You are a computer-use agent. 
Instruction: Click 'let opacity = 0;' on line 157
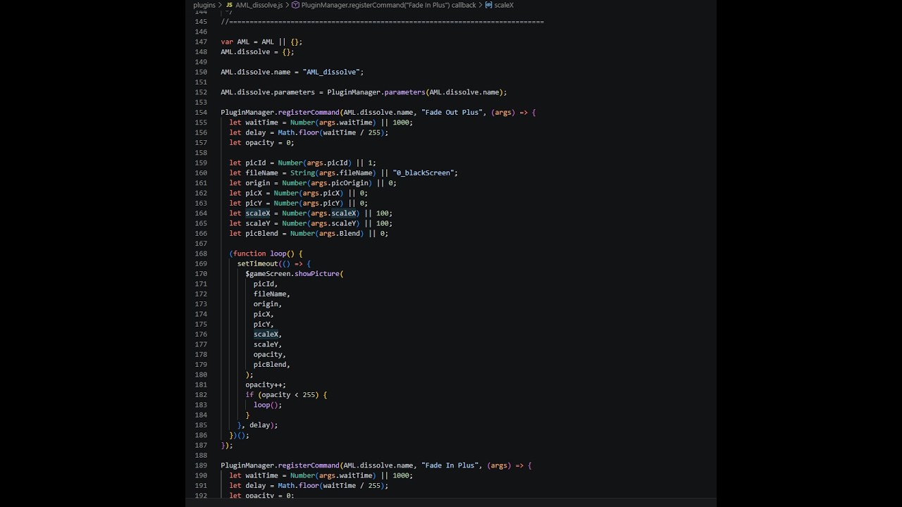[261, 143]
